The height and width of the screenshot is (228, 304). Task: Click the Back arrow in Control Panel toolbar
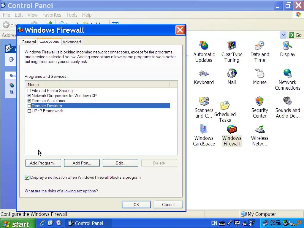coord(6,25)
